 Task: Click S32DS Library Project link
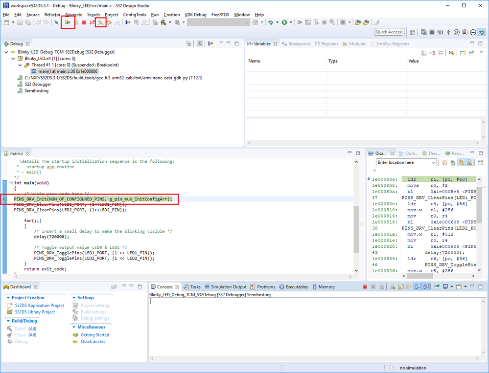tap(35, 312)
